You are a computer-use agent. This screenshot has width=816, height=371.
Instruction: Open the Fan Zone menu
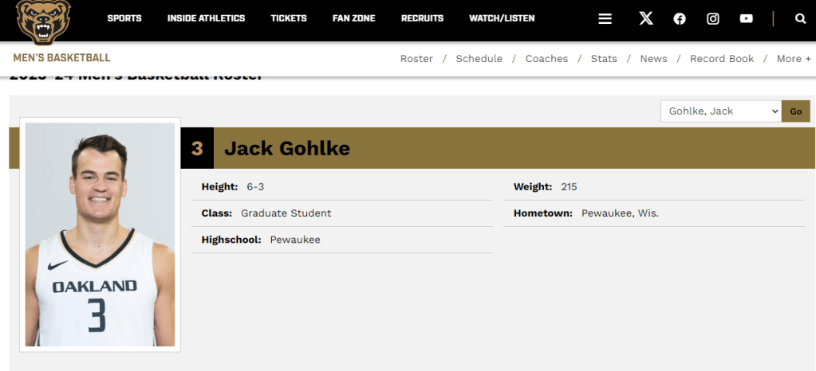(x=353, y=18)
